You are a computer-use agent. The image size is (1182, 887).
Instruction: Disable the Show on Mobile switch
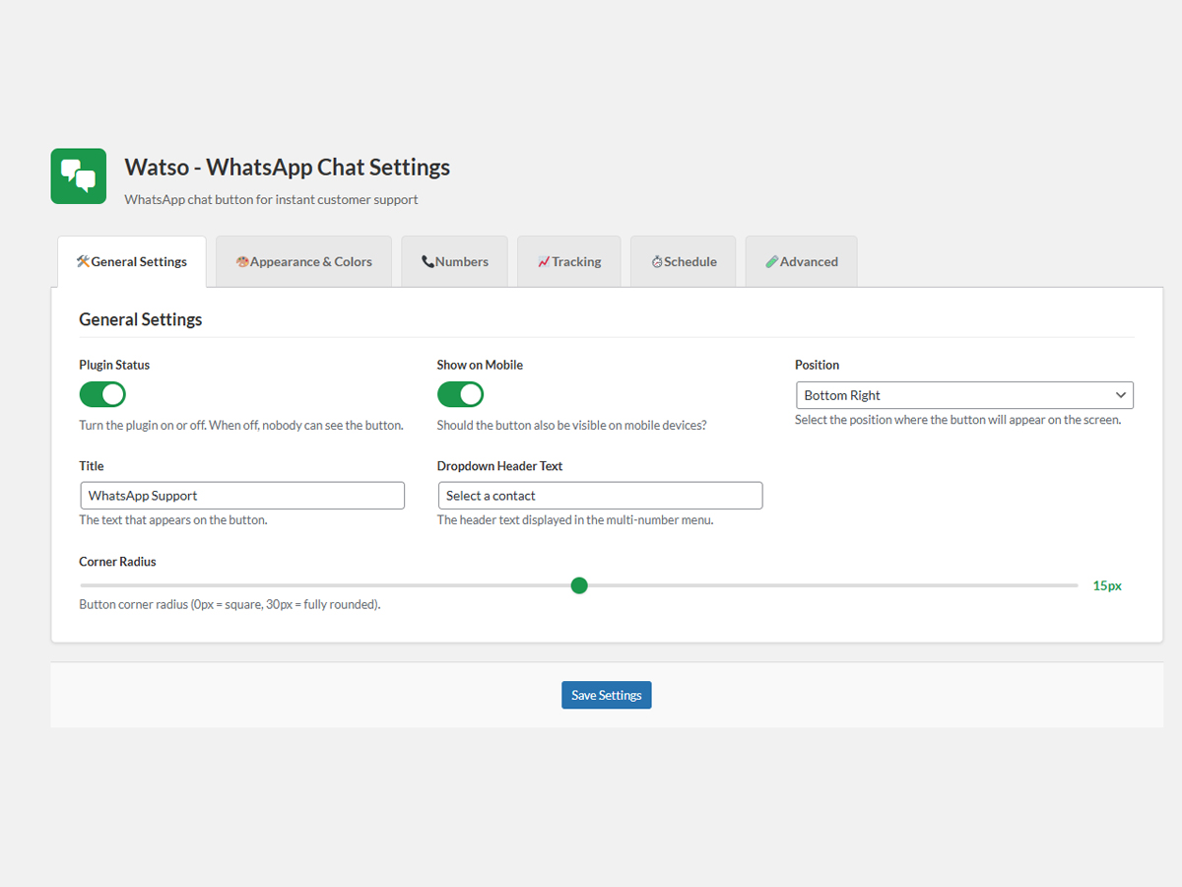click(460, 395)
